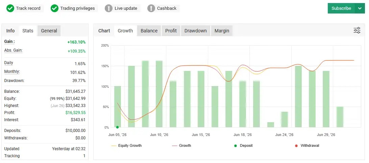The height and width of the screenshot is (163, 369).
Task: Click the Gain label in stats
Action: 9,42
